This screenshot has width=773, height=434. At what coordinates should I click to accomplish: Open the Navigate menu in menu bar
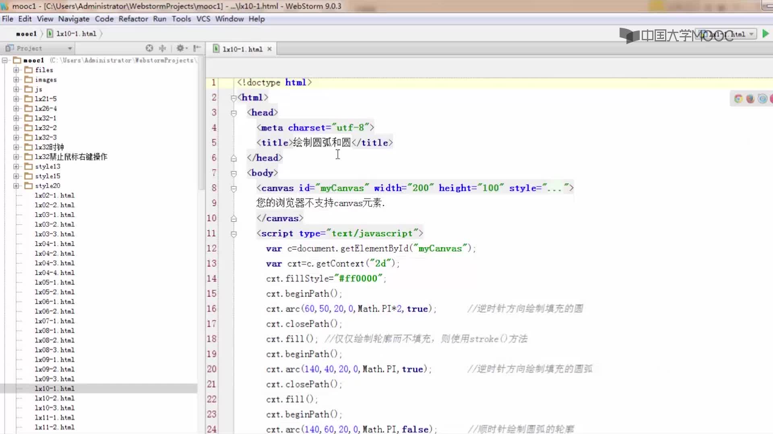[74, 19]
